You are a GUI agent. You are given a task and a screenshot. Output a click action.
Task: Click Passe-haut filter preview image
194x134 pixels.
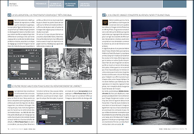click(x=74, y=110)
